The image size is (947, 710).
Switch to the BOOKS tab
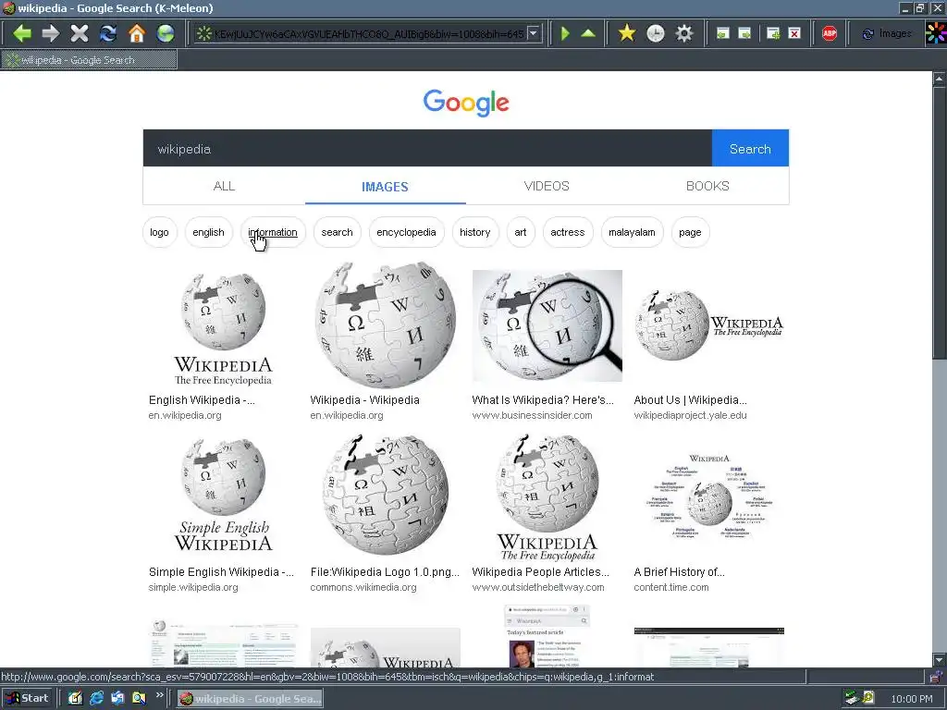click(x=707, y=186)
